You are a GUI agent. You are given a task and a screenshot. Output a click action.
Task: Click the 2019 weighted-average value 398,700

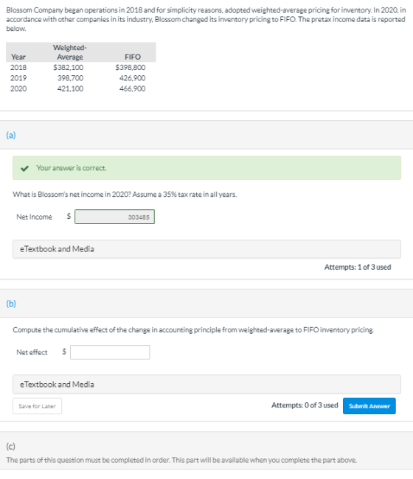70,78
